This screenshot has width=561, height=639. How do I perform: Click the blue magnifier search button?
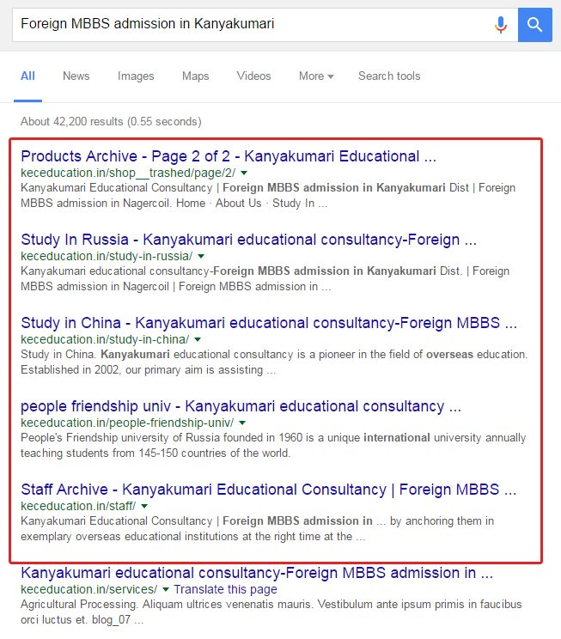click(535, 25)
